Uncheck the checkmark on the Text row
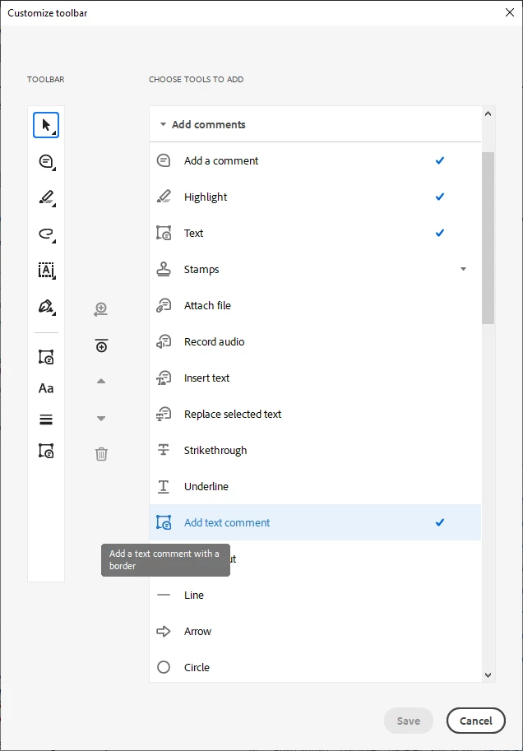 click(440, 233)
